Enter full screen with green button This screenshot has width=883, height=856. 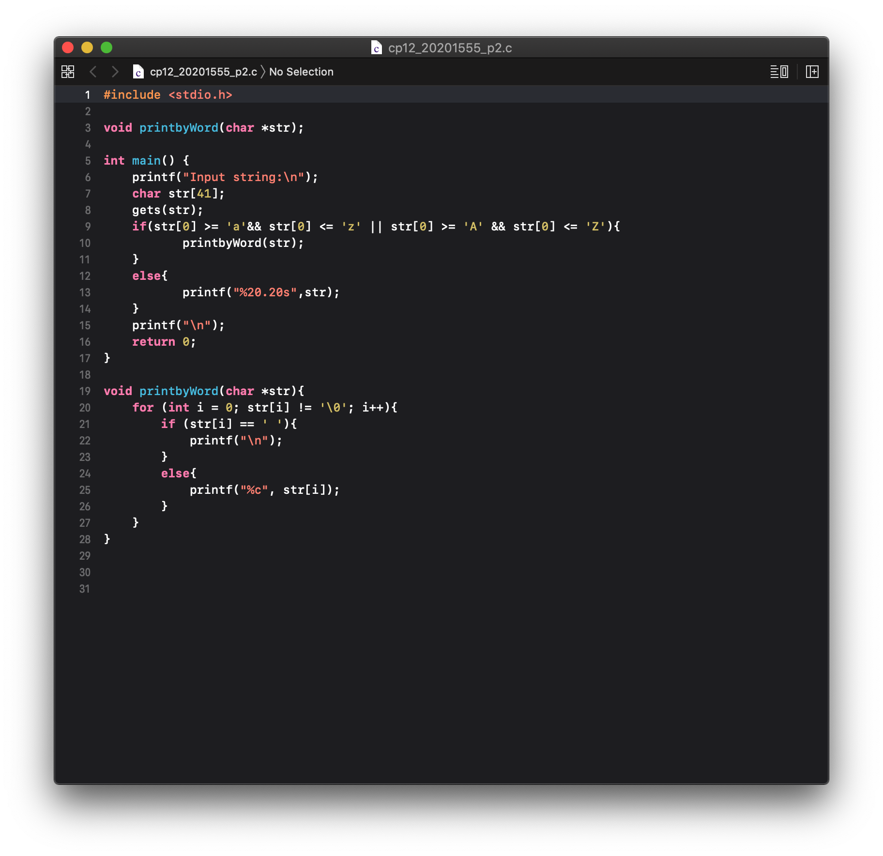107,47
